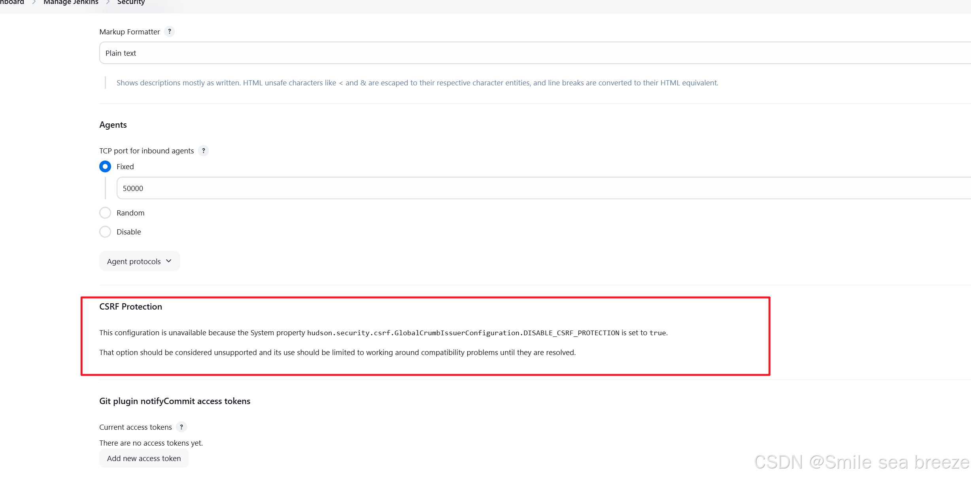The image size is (971, 478).
Task: Choose the Random TCP port option
Action: [105, 213]
